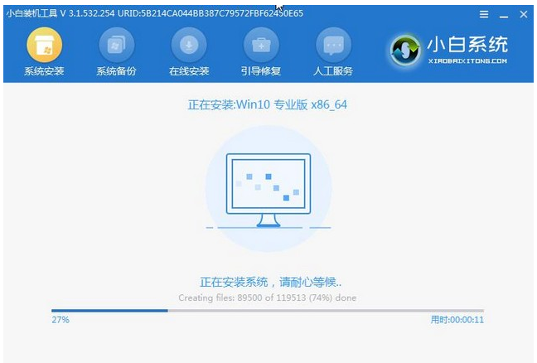This screenshot has width=537, height=363.
Task: Click the monitor illustration in center
Action: pyautogui.click(x=268, y=190)
